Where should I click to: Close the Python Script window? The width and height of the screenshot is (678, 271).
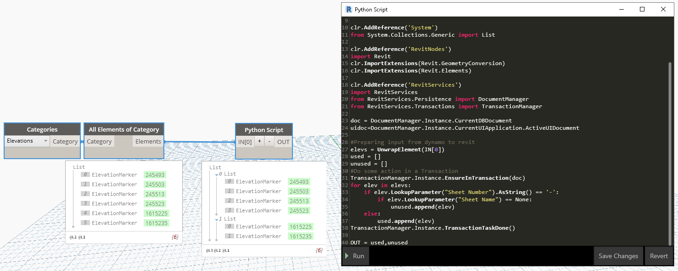click(663, 9)
